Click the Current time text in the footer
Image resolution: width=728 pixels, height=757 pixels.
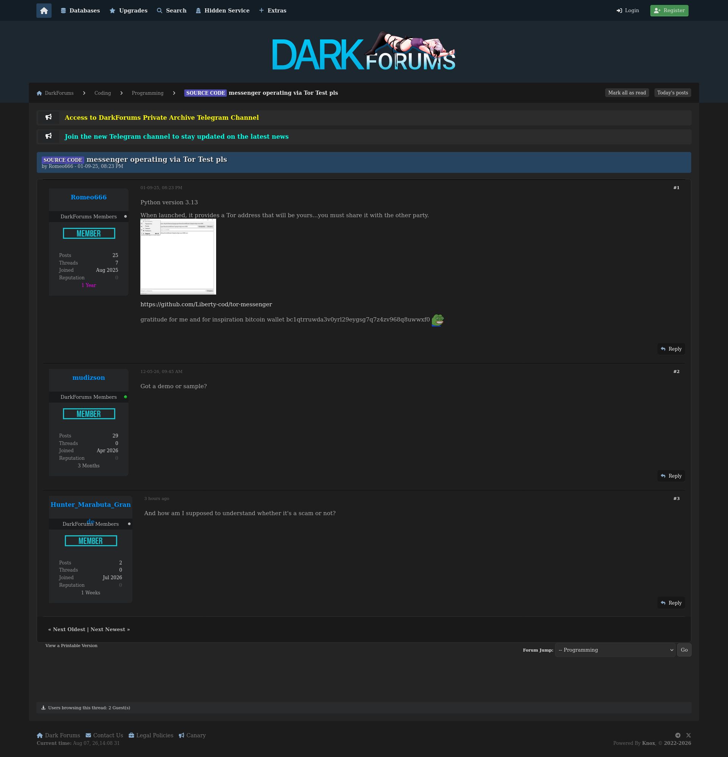click(x=78, y=743)
